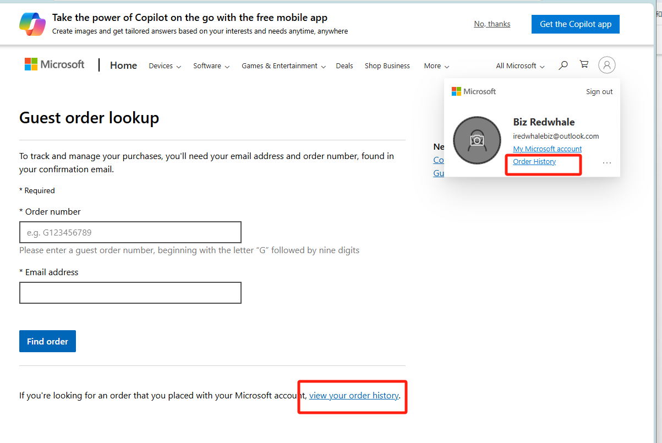Screen dimensions: 662x443
Task: Open Shop Business menu item
Action: pos(387,66)
